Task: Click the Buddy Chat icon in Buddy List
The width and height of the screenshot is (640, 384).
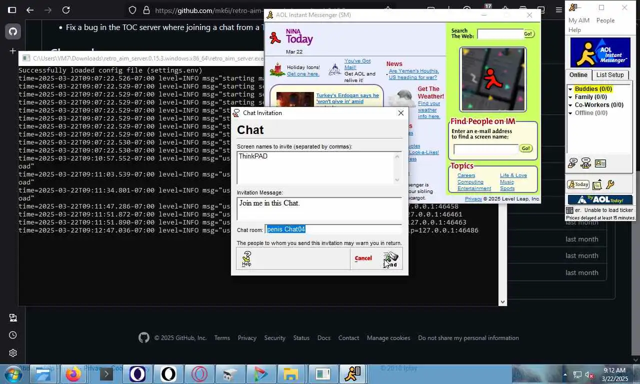Action: 586,163
